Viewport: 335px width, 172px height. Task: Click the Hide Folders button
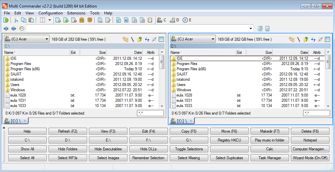(x=68, y=149)
